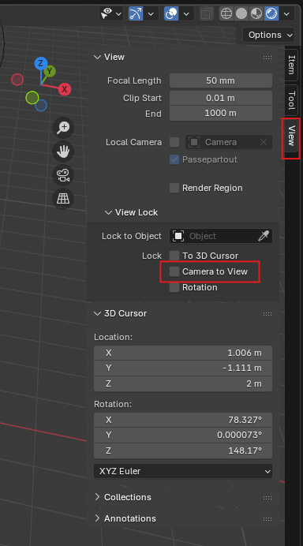Enable Lock Rotation checkbox

click(x=174, y=287)
